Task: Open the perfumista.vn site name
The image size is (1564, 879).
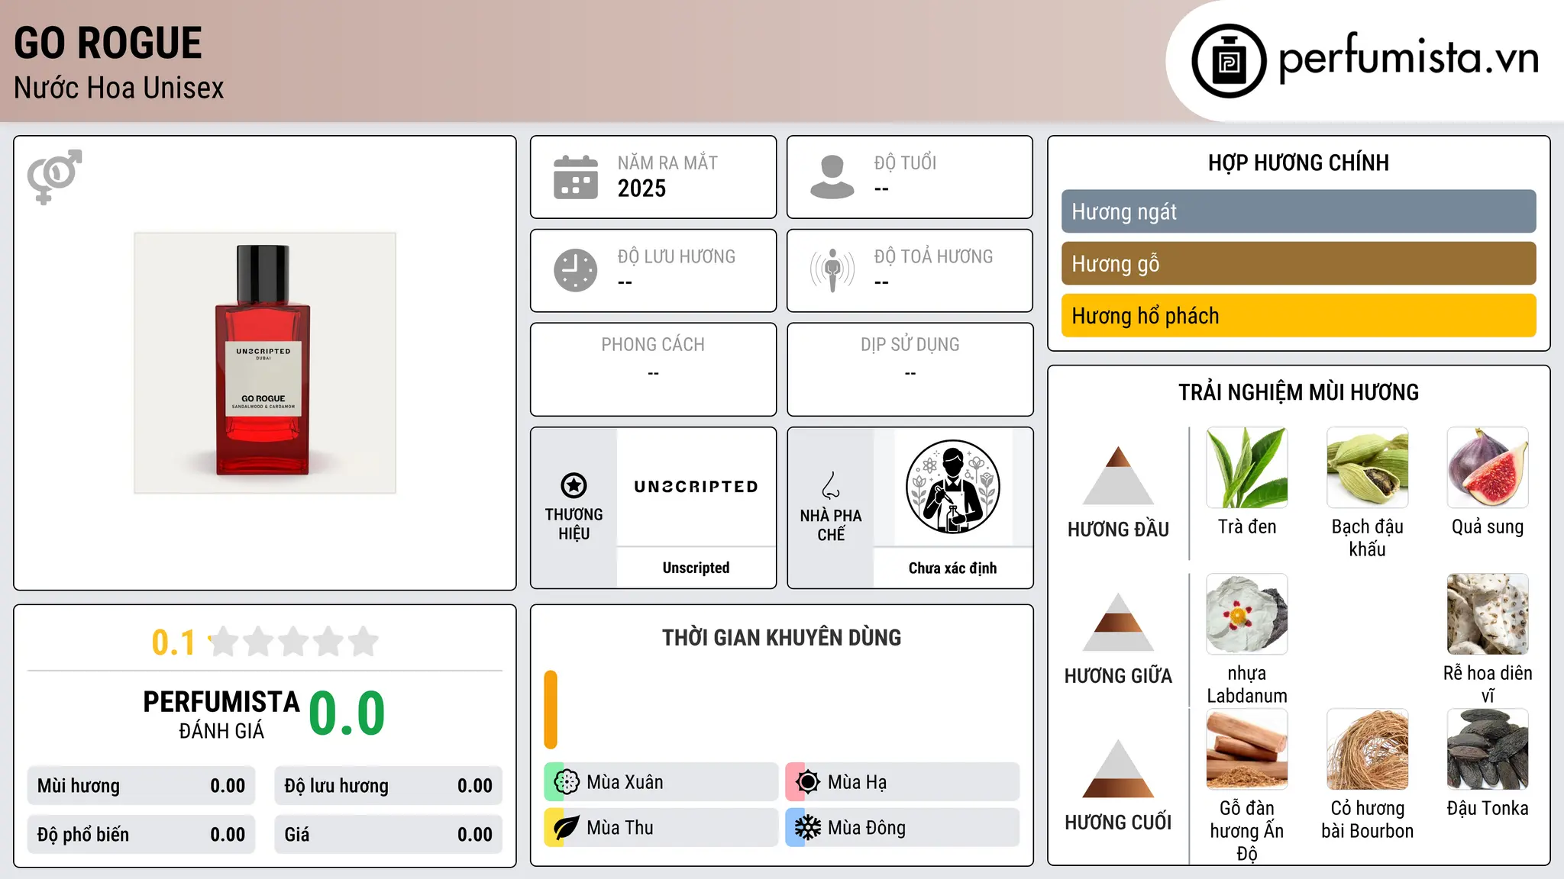Action: click(1409, 57)
